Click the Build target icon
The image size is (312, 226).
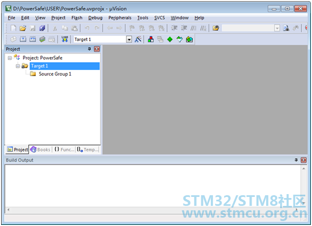coord(23,39)
